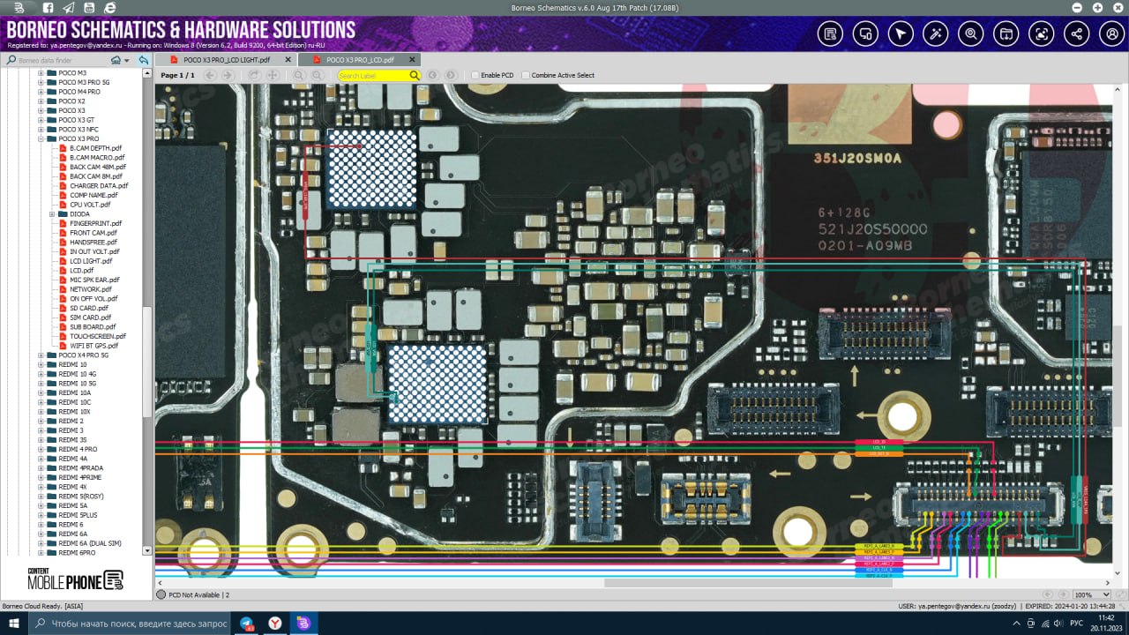Open the schematic document list icon
1129x635 pixels.
(x=829, y=34)
